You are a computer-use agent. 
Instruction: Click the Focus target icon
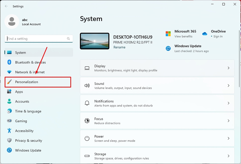(87, 121)
